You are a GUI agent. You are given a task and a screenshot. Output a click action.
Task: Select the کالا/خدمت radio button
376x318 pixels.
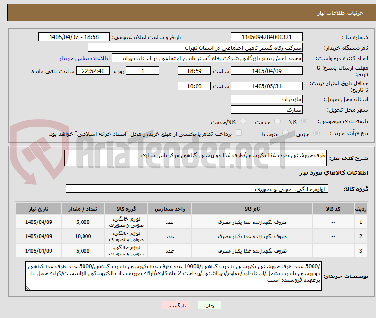[243, 121]
